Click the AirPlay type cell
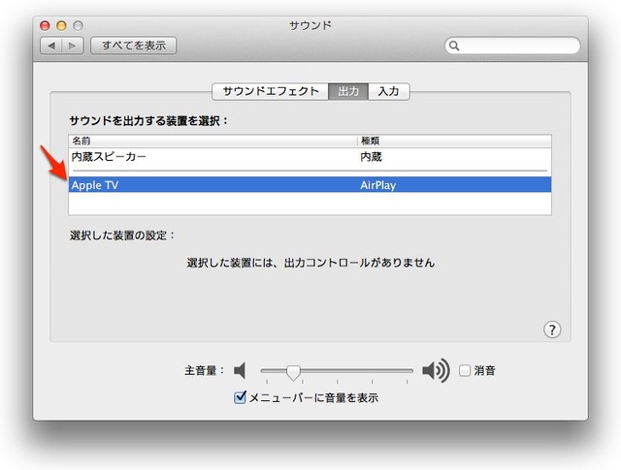 pos(377,185)
